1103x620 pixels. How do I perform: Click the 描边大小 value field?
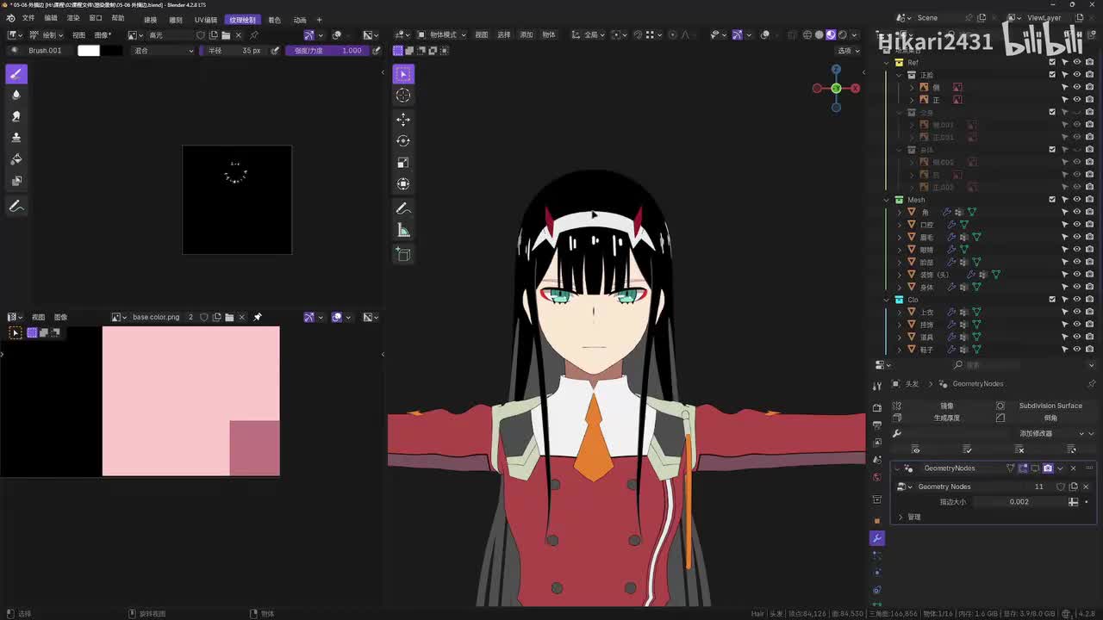[1021, 502]
